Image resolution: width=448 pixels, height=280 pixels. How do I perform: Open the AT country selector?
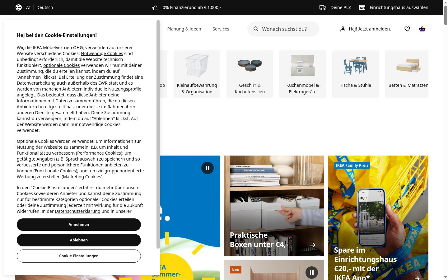pyautogui.click(x=29, y=7)
